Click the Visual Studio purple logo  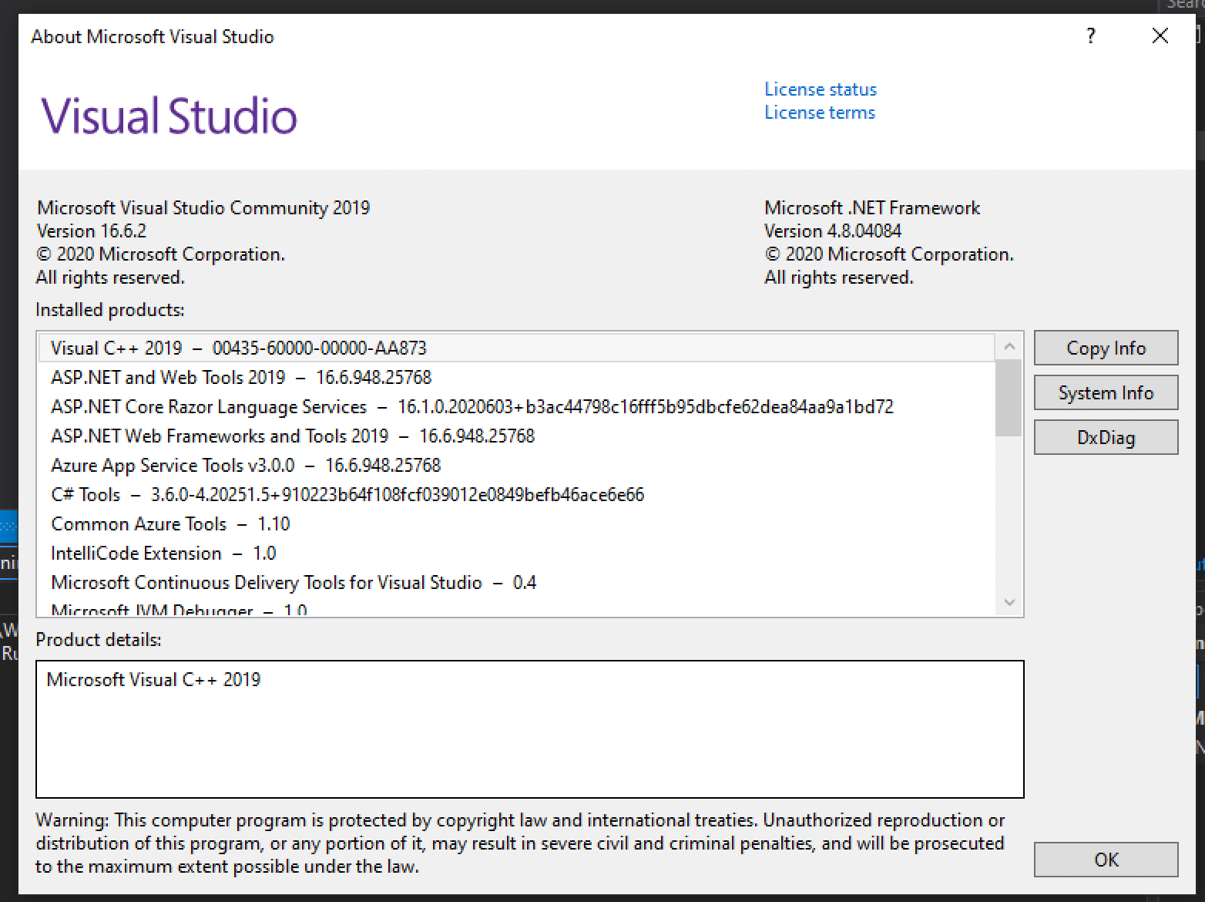click(x=168, y=116)
